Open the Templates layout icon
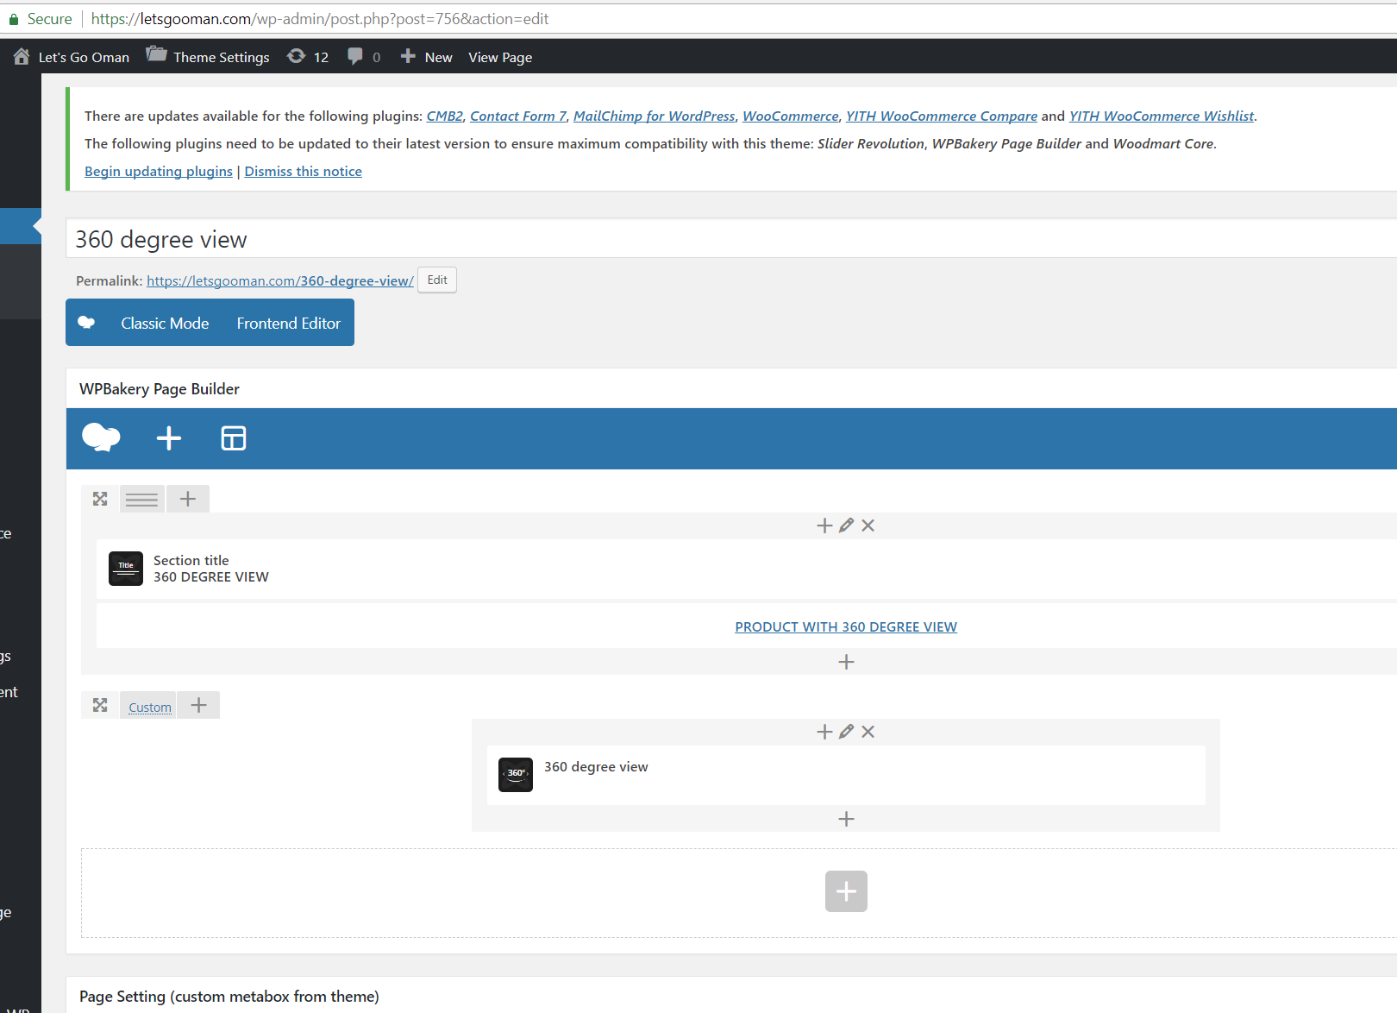Image resolution: width=1397 pixels, height=1013 pixels. coord(234,438)
